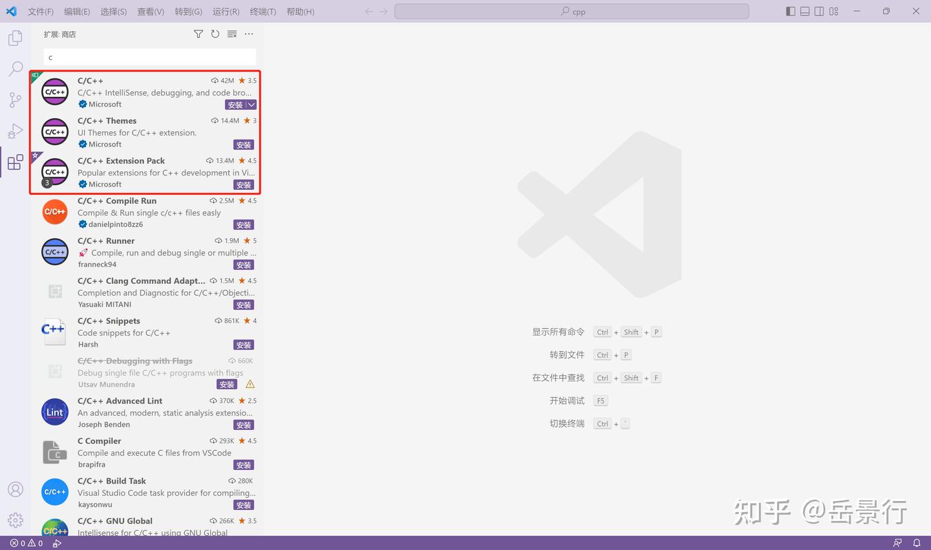Toggle the secondary sidebar visibility
This screenshot has height=550, width=931.
tap(819, 11)
